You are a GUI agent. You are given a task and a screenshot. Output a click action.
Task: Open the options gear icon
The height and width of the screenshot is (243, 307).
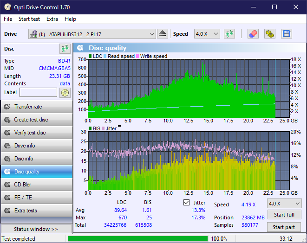pos(269,34)
